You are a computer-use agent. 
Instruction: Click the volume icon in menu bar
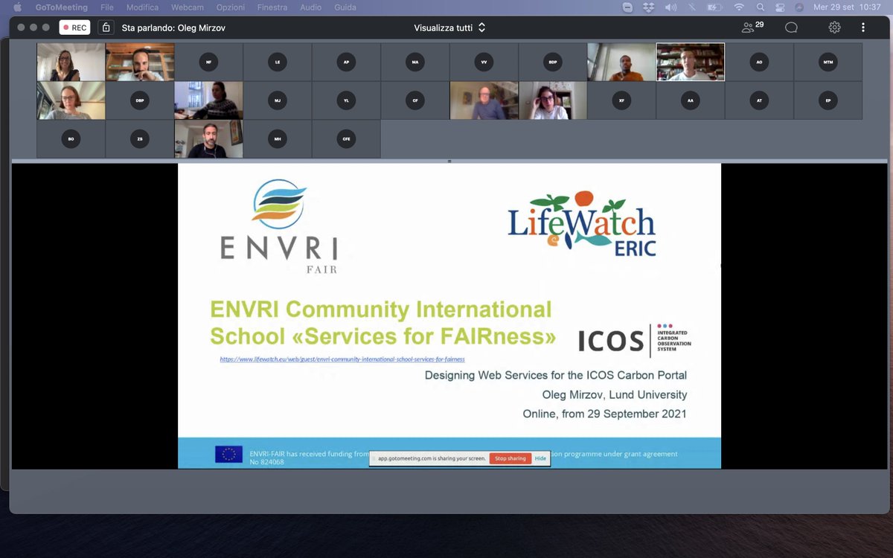click(x=670, y=7)
